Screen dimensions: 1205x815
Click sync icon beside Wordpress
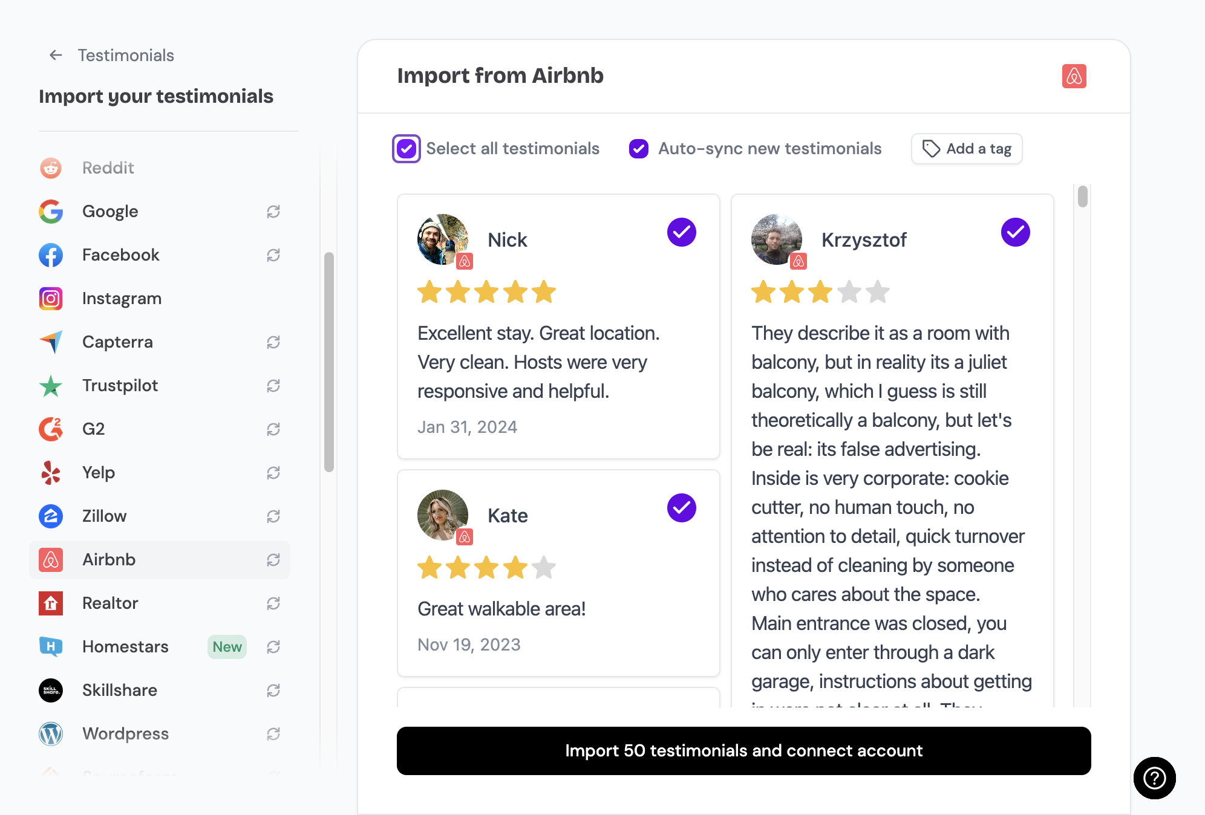(273, 733)
